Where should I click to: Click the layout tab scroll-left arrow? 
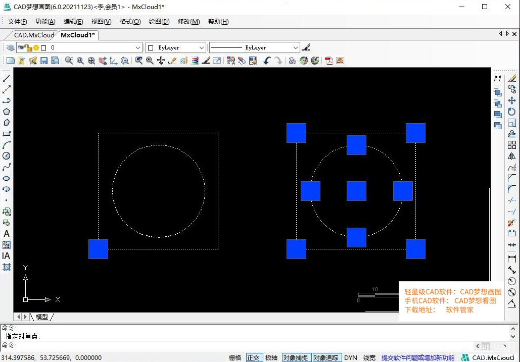[x=18, y=317]
